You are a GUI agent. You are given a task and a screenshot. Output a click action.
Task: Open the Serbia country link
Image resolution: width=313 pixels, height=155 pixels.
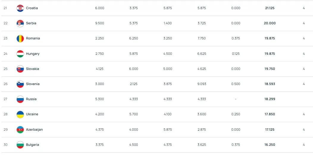pyautogui.click(x=31, y=23)
